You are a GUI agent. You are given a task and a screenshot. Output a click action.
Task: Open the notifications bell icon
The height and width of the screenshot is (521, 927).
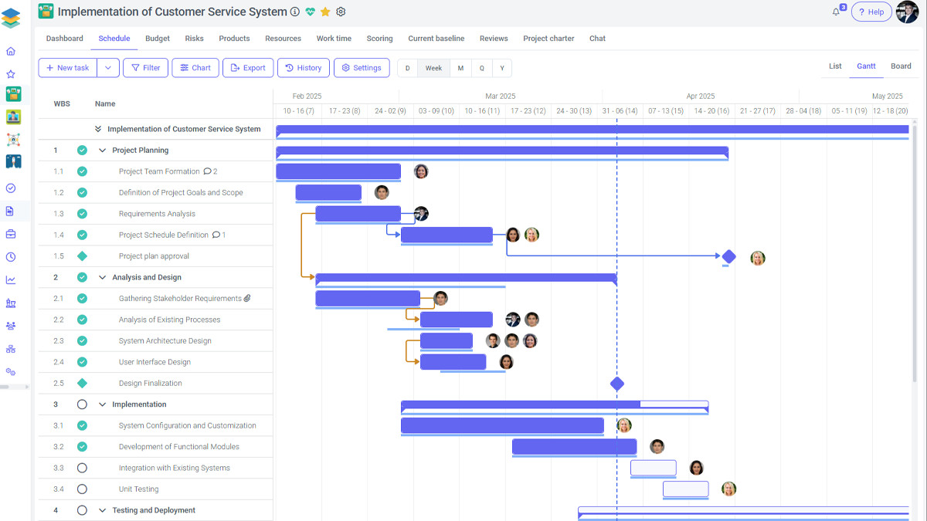tap(836, 12)
